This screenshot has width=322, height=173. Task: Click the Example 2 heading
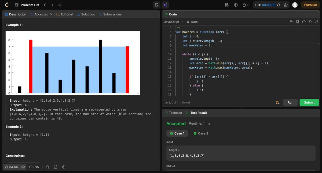point(14,127)
